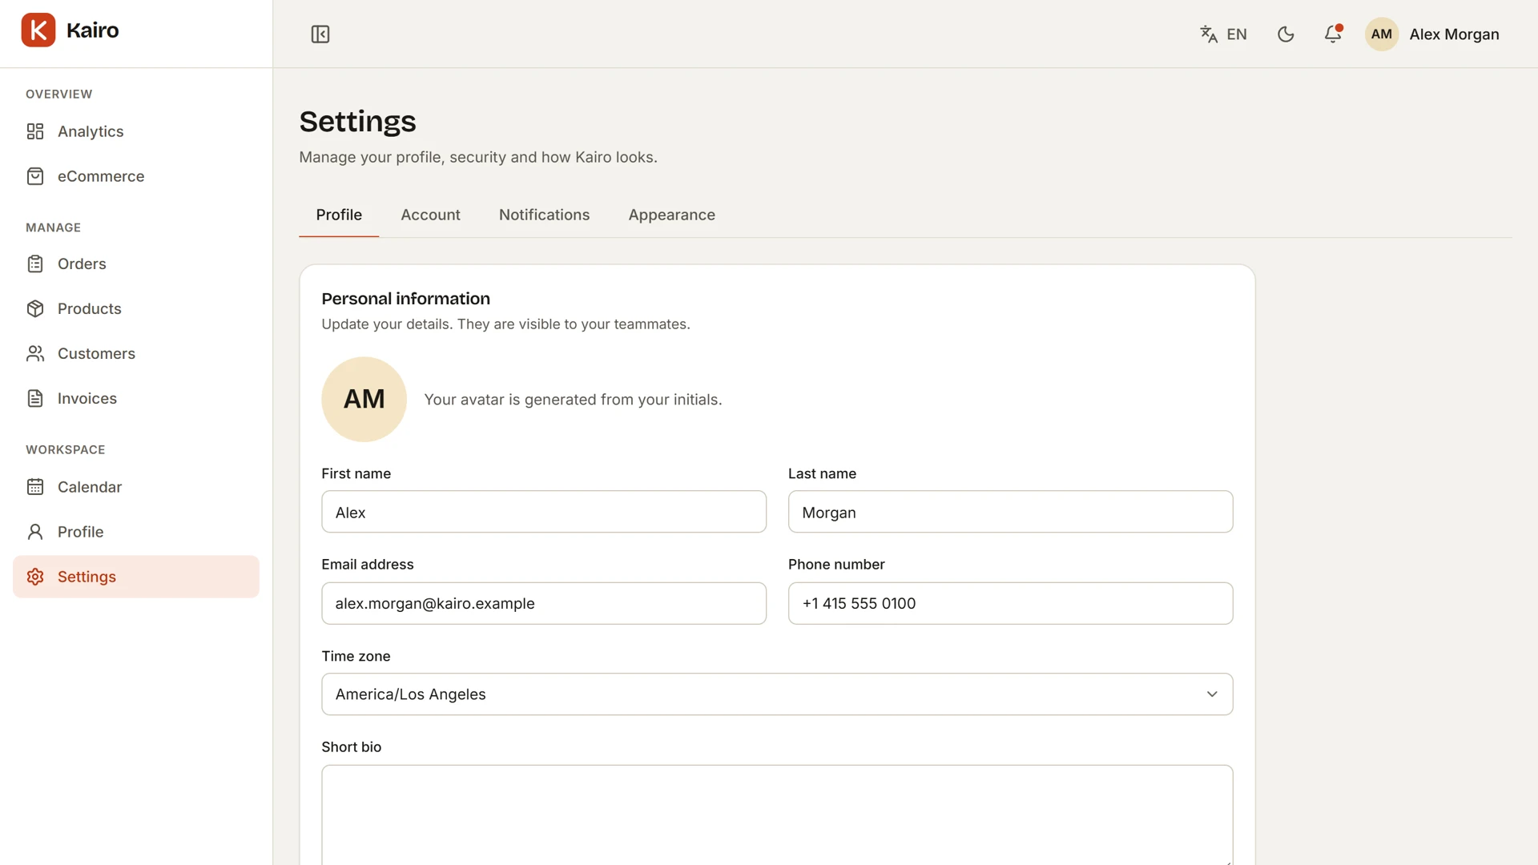Click the eCommerce shopping bag icon
Screen dimensions: 1538x865
[x=35, y=176]
